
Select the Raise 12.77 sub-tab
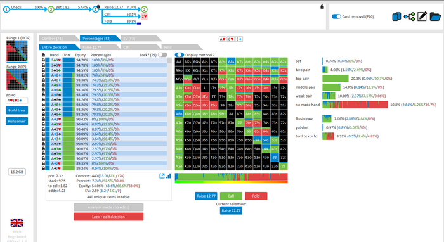[100, 48]
